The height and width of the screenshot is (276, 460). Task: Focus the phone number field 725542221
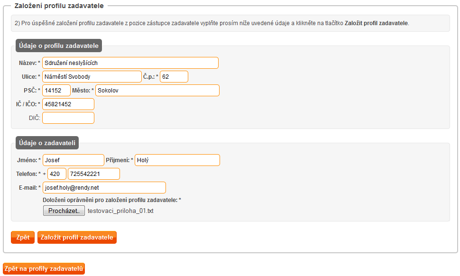94,174
